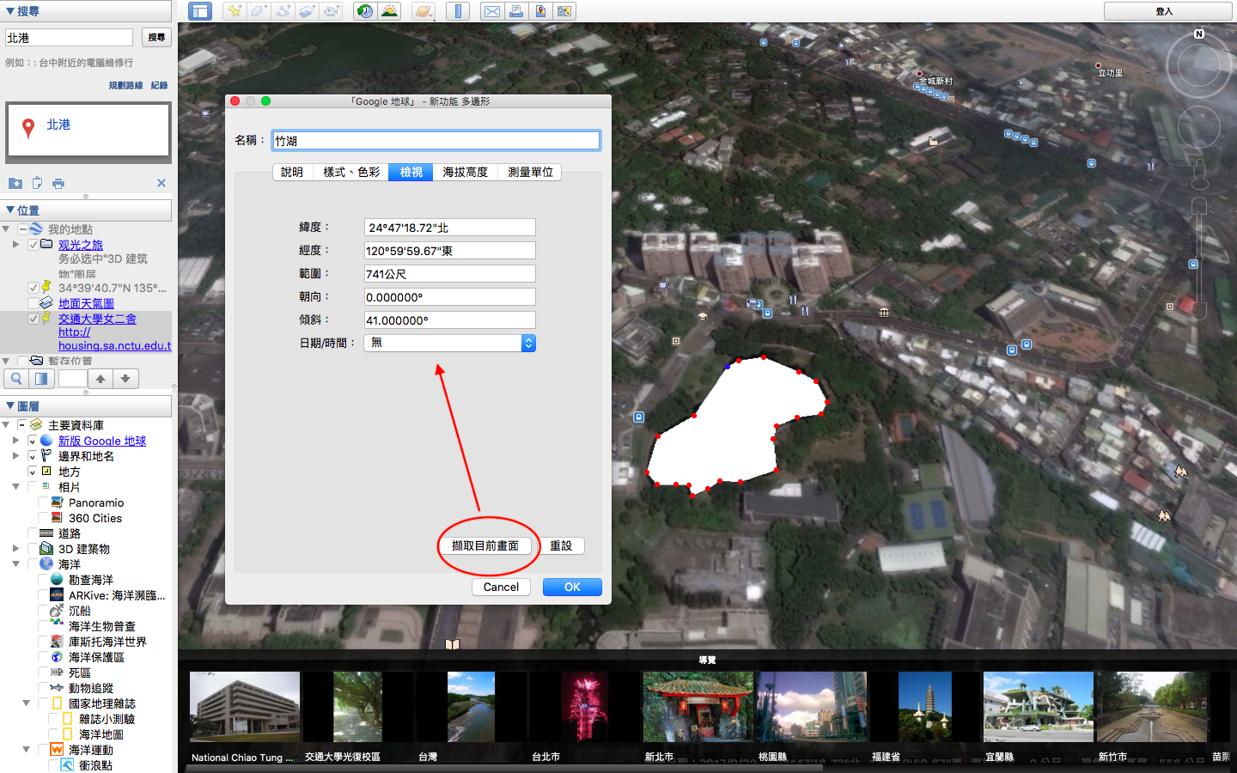
Task: Enable the 360 Cities layer
Action: click(43, 518)
